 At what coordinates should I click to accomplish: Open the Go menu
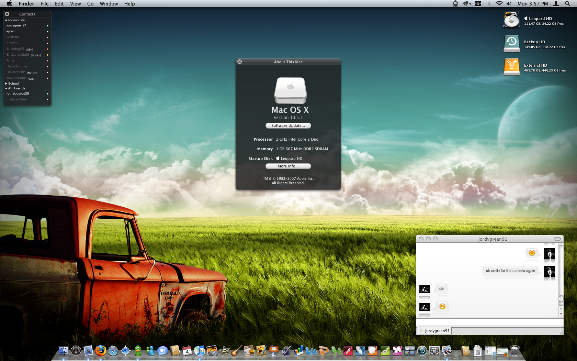click(90, 3)
